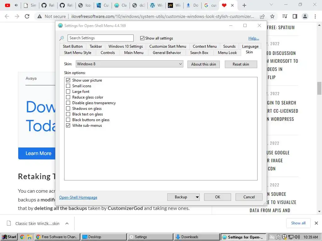Open the media control icon in Chrome toolbar
This screenshot has width=322, height=241.
tap(285, 16)
